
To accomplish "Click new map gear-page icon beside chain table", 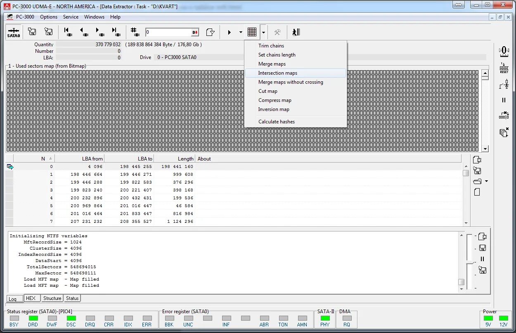I will point(477,160).
